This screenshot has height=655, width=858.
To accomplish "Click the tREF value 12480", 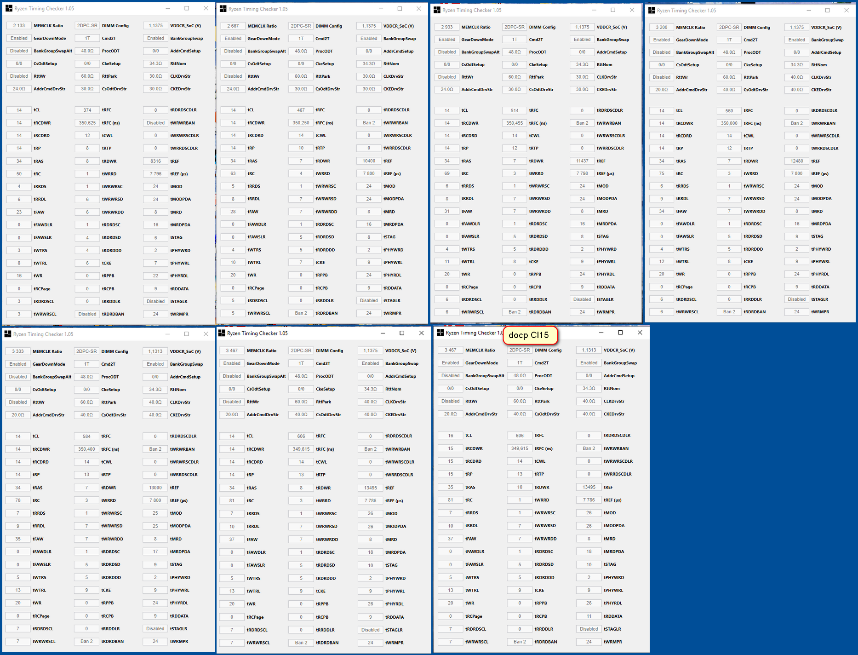I will (797, 161).
